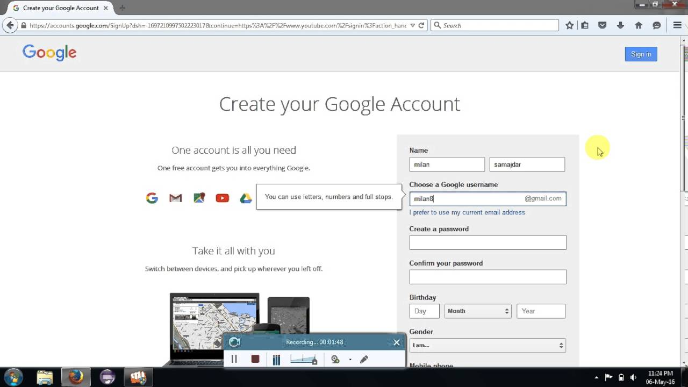688x387 pixels.
Task: Click the YouTube product icon
Action: click(x=222, y=198)
